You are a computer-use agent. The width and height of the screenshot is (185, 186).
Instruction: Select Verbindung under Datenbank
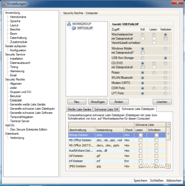[x=17, y=138]
